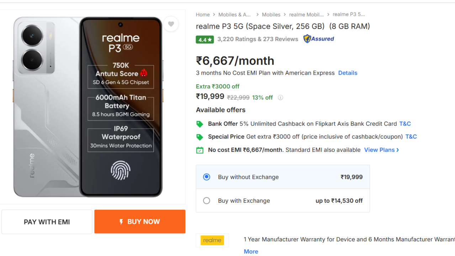The width and height of the screenshot is (455, 256).
Task: Click the Special Price green tag icon
Action: pyautogui.click(x=200, y=137)
